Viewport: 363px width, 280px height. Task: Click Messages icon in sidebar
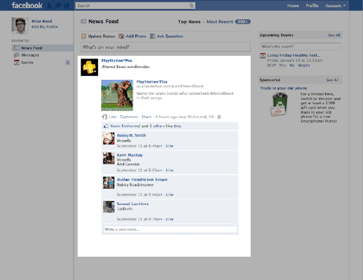[x=16, y=55]
